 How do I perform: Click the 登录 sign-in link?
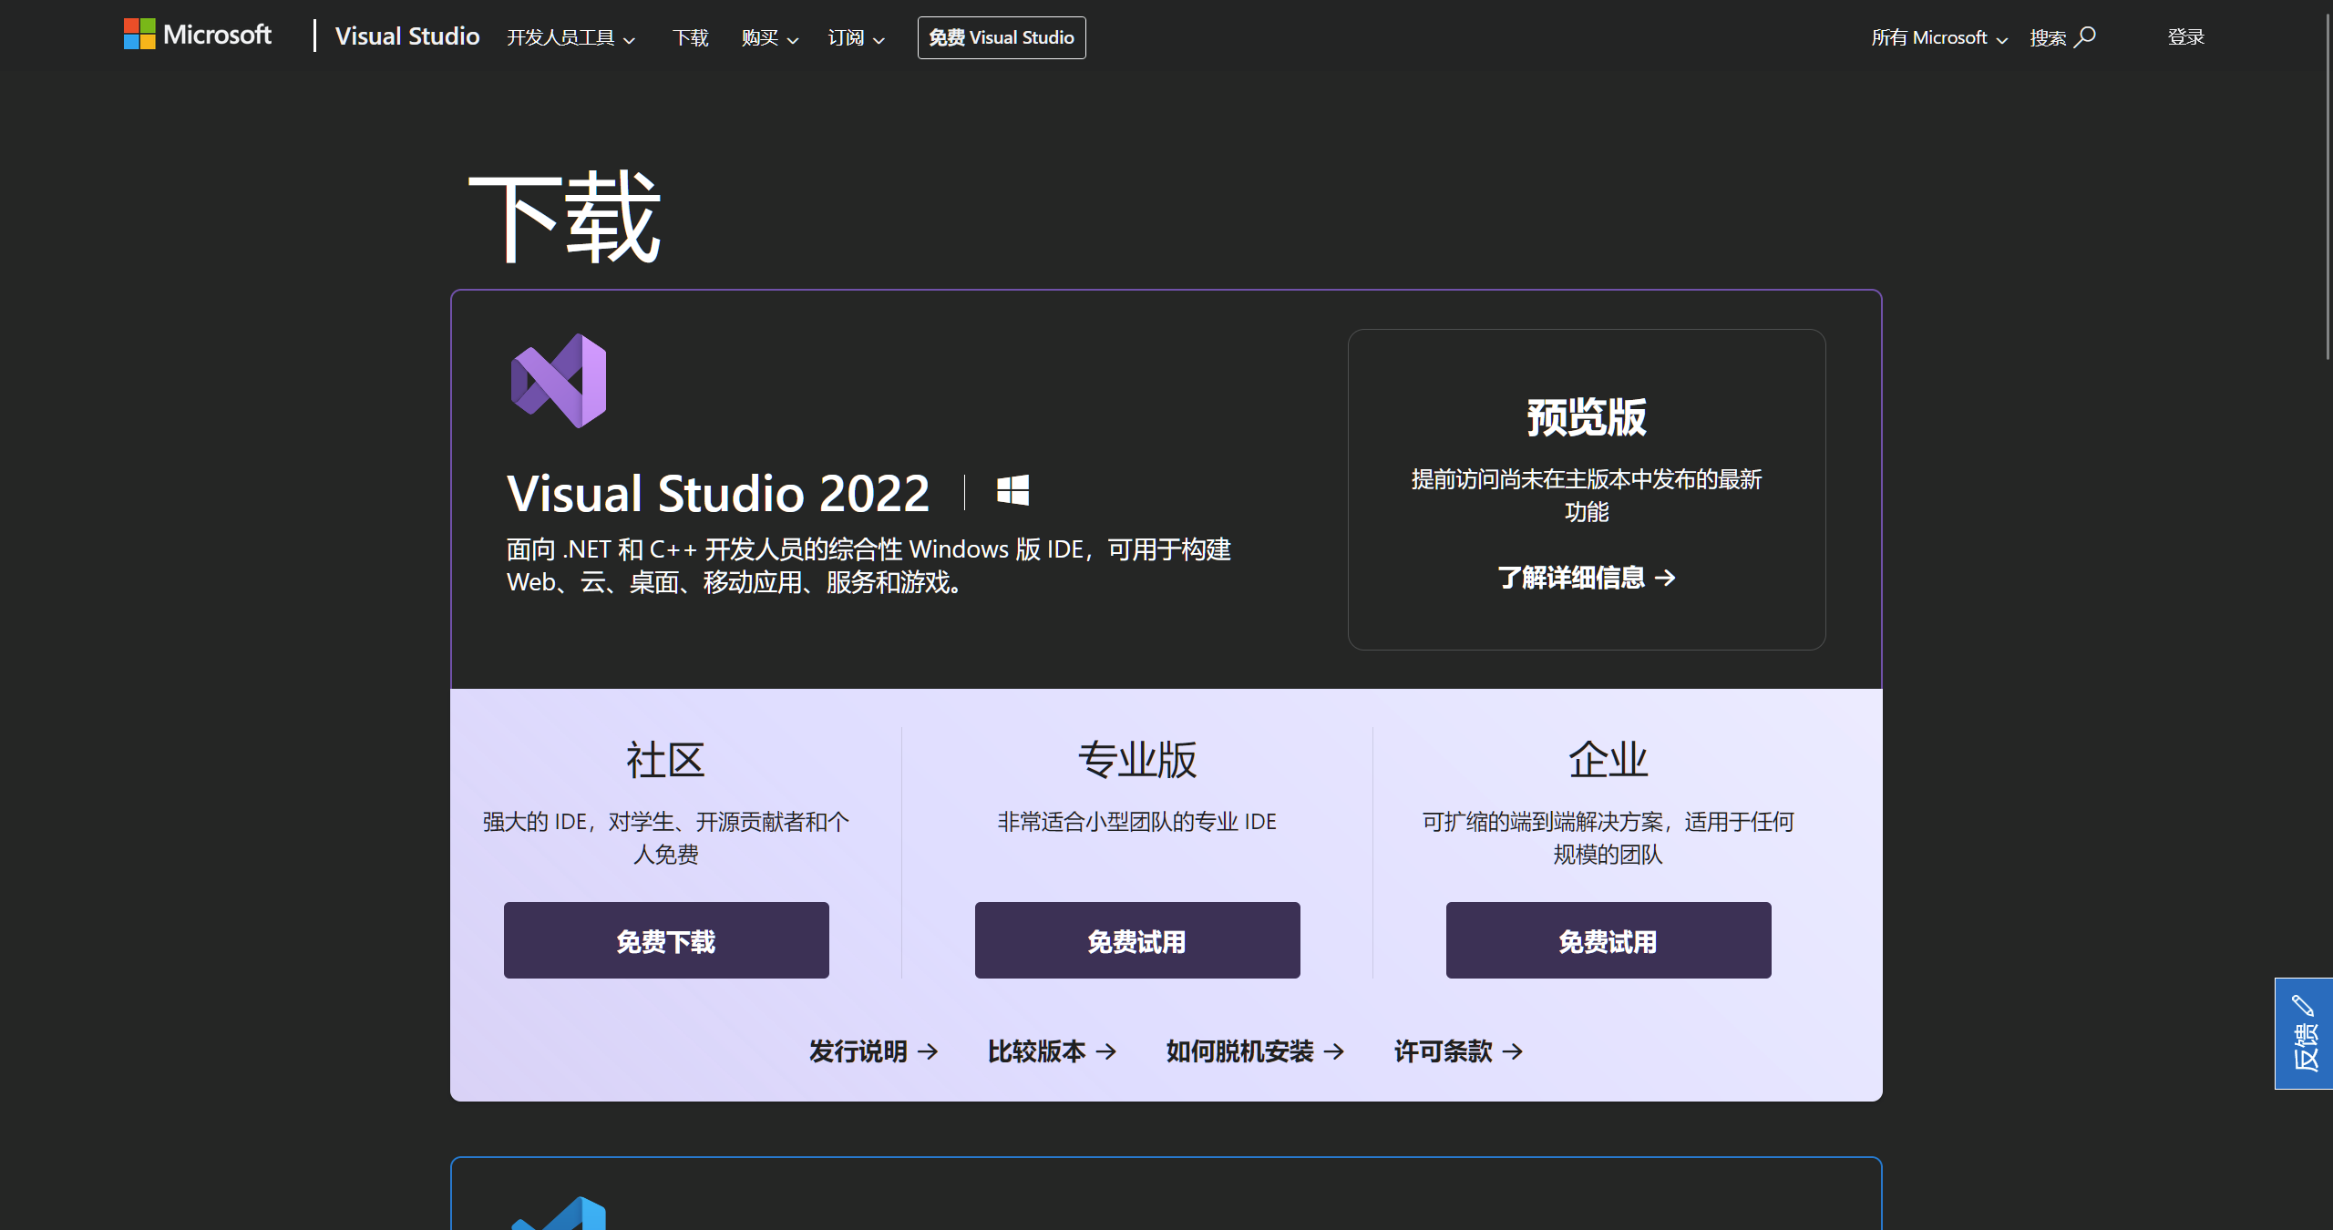(2185, 37)
